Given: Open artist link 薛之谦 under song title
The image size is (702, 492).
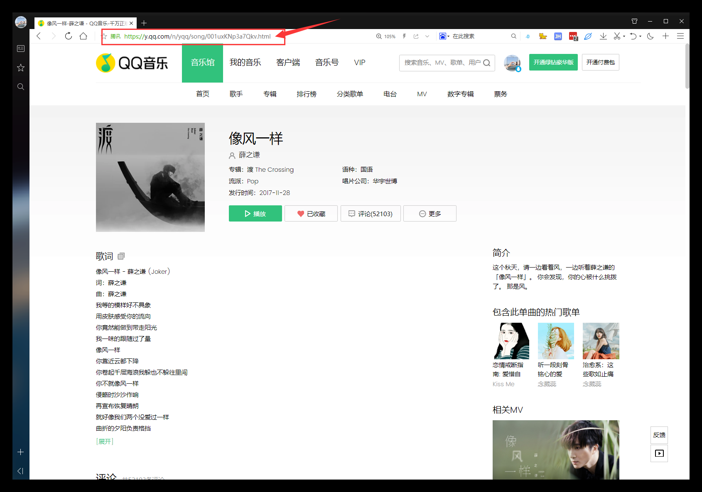Looking at the screenshot, I should [x=249, y=155].
